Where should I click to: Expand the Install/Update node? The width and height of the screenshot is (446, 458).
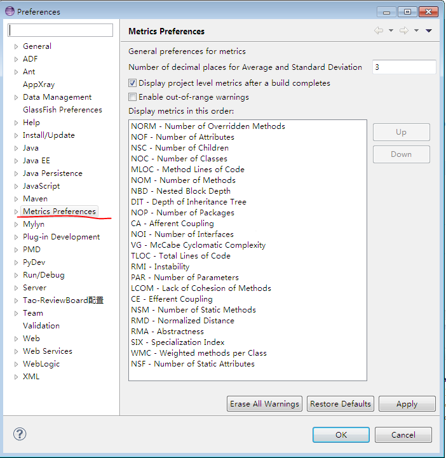pyautogui.click(x=16, y=135)
